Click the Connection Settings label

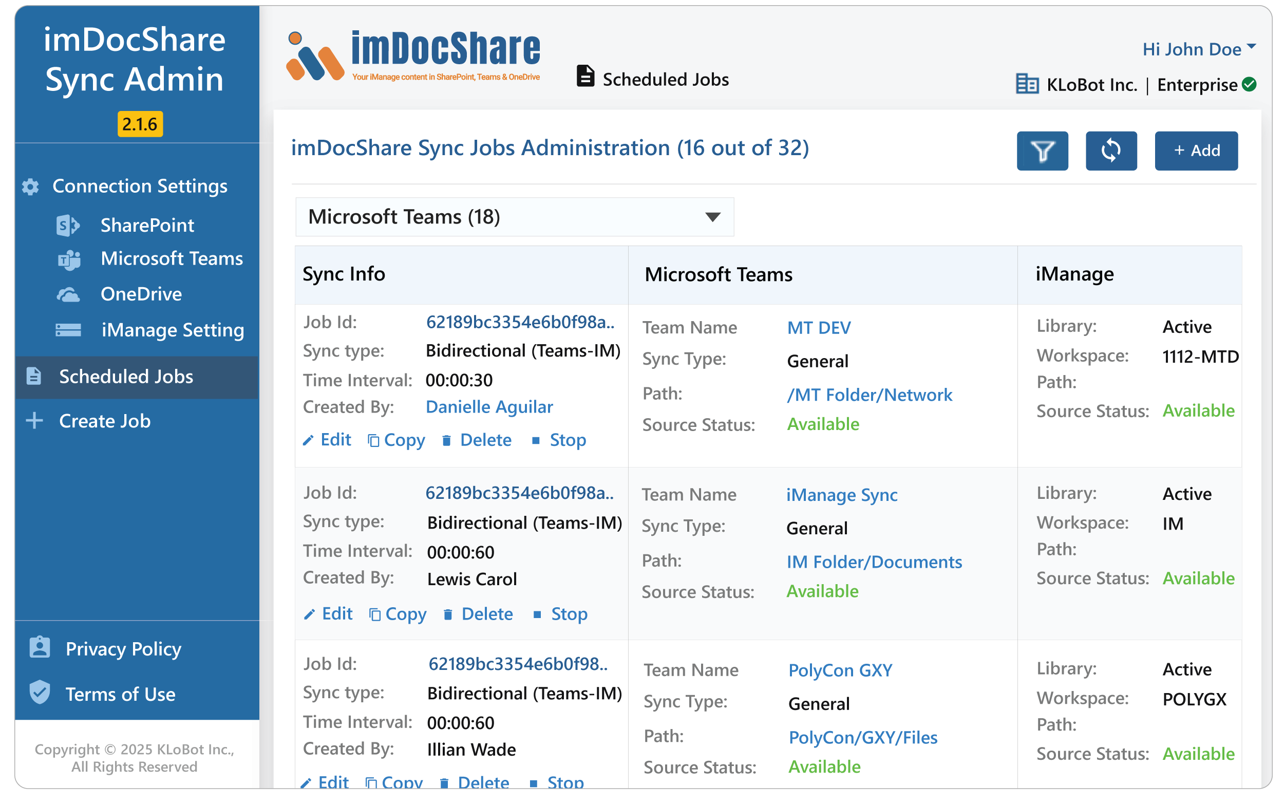pos(140,186)
